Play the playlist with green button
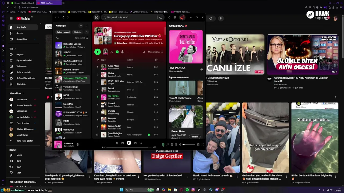Image resolution: width=344 pixels, height=193 pixels. coord(98,52)
